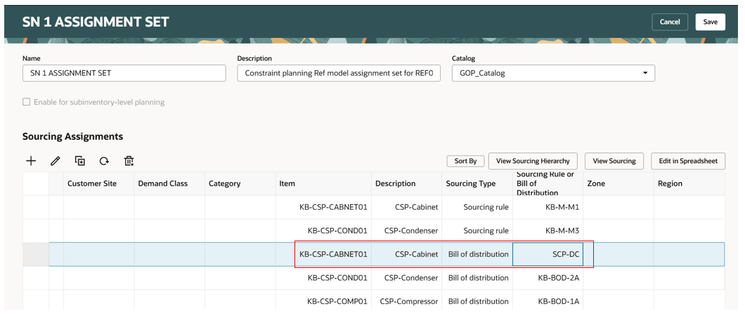Click View Sourcing Hierarchy button

(533, 161)
